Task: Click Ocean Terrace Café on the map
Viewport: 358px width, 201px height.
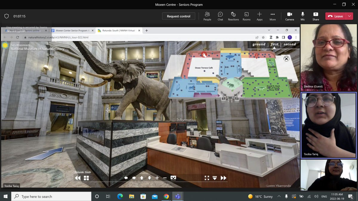Action: [x=204, y=68]
